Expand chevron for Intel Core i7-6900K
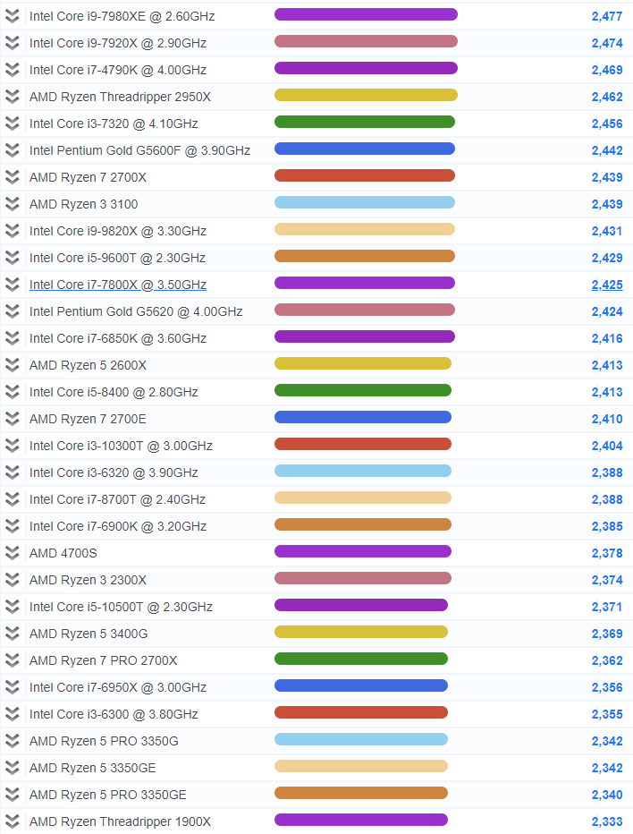 [x=13, y=526]
